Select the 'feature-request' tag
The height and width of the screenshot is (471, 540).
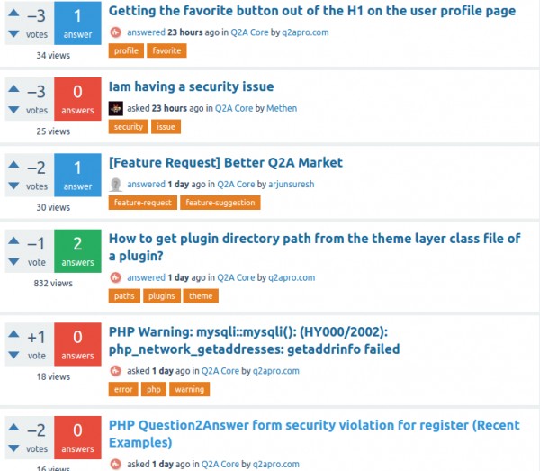(x=143, y=203)
